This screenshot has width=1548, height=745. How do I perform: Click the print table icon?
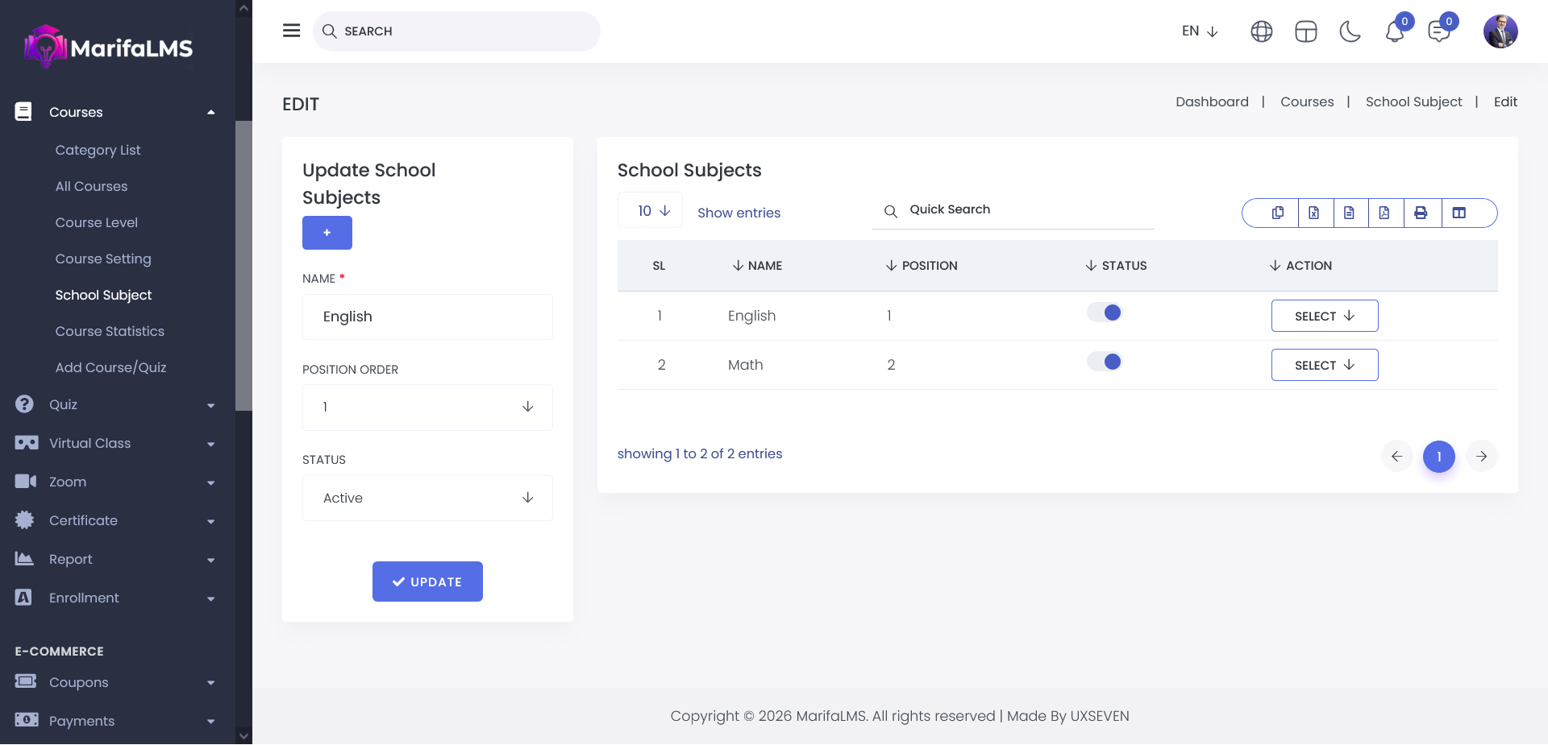[x=1421, y=213]
